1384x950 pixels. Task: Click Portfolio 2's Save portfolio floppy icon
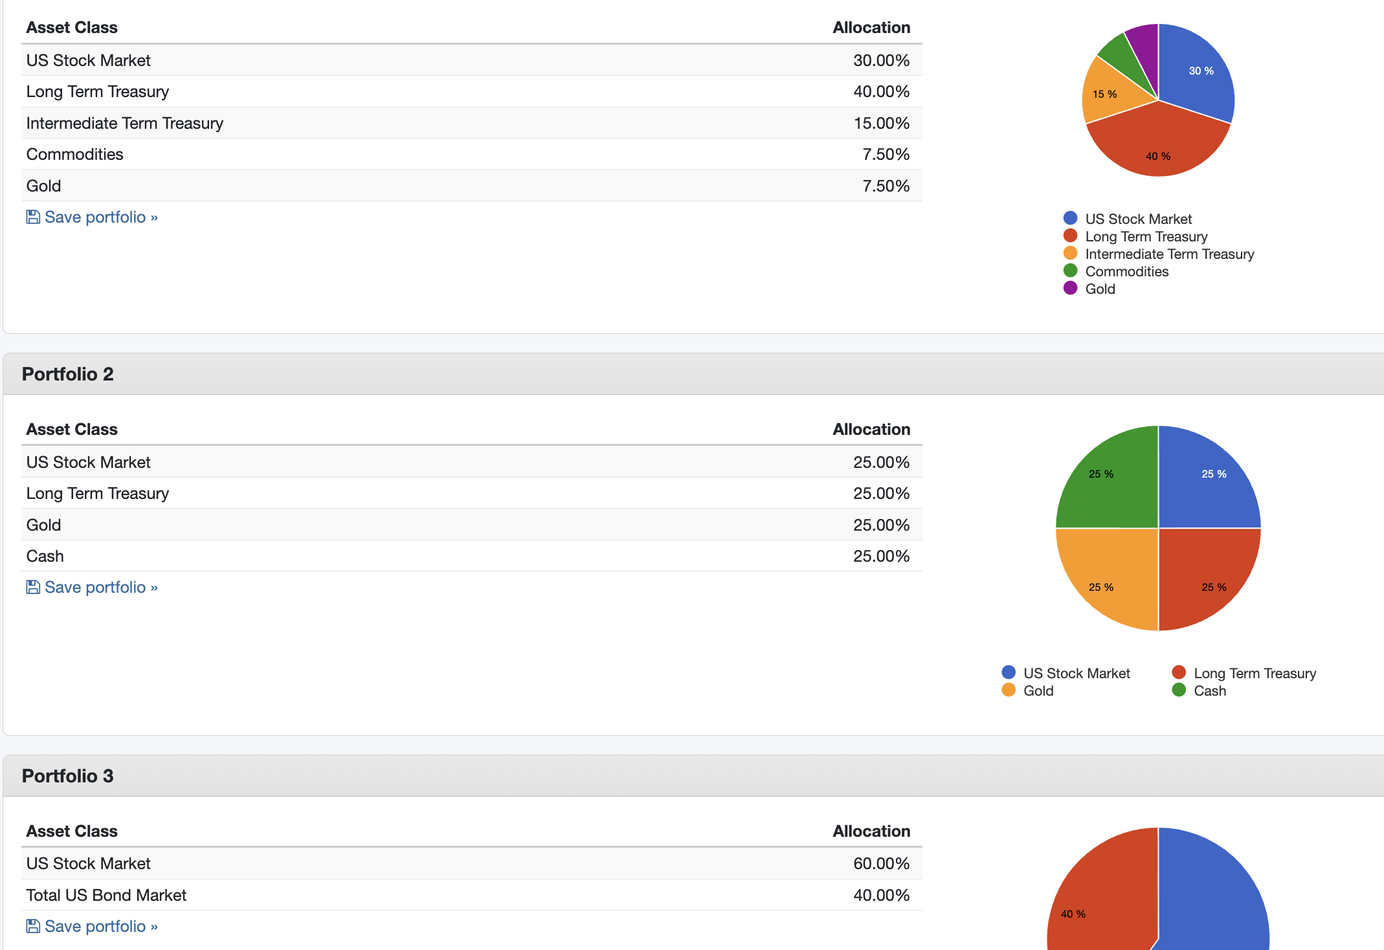tap(32, 587)
